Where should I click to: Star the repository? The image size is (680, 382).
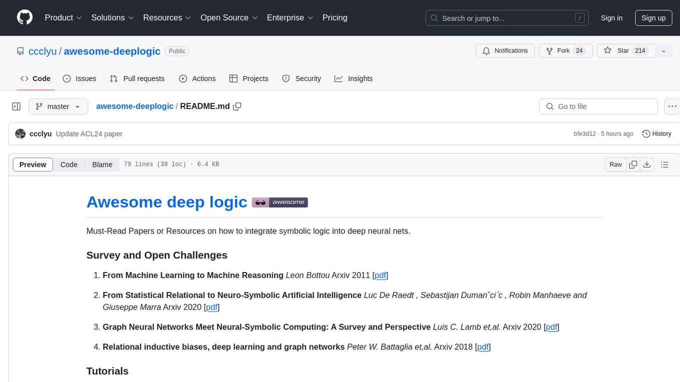click(x=626, y=51)
